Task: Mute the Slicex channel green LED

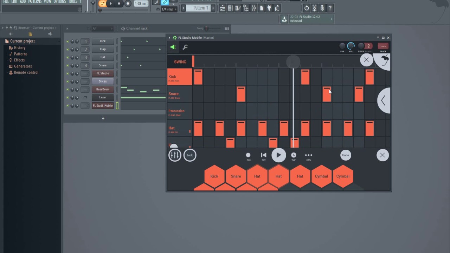Action: [x=68, y=81]
